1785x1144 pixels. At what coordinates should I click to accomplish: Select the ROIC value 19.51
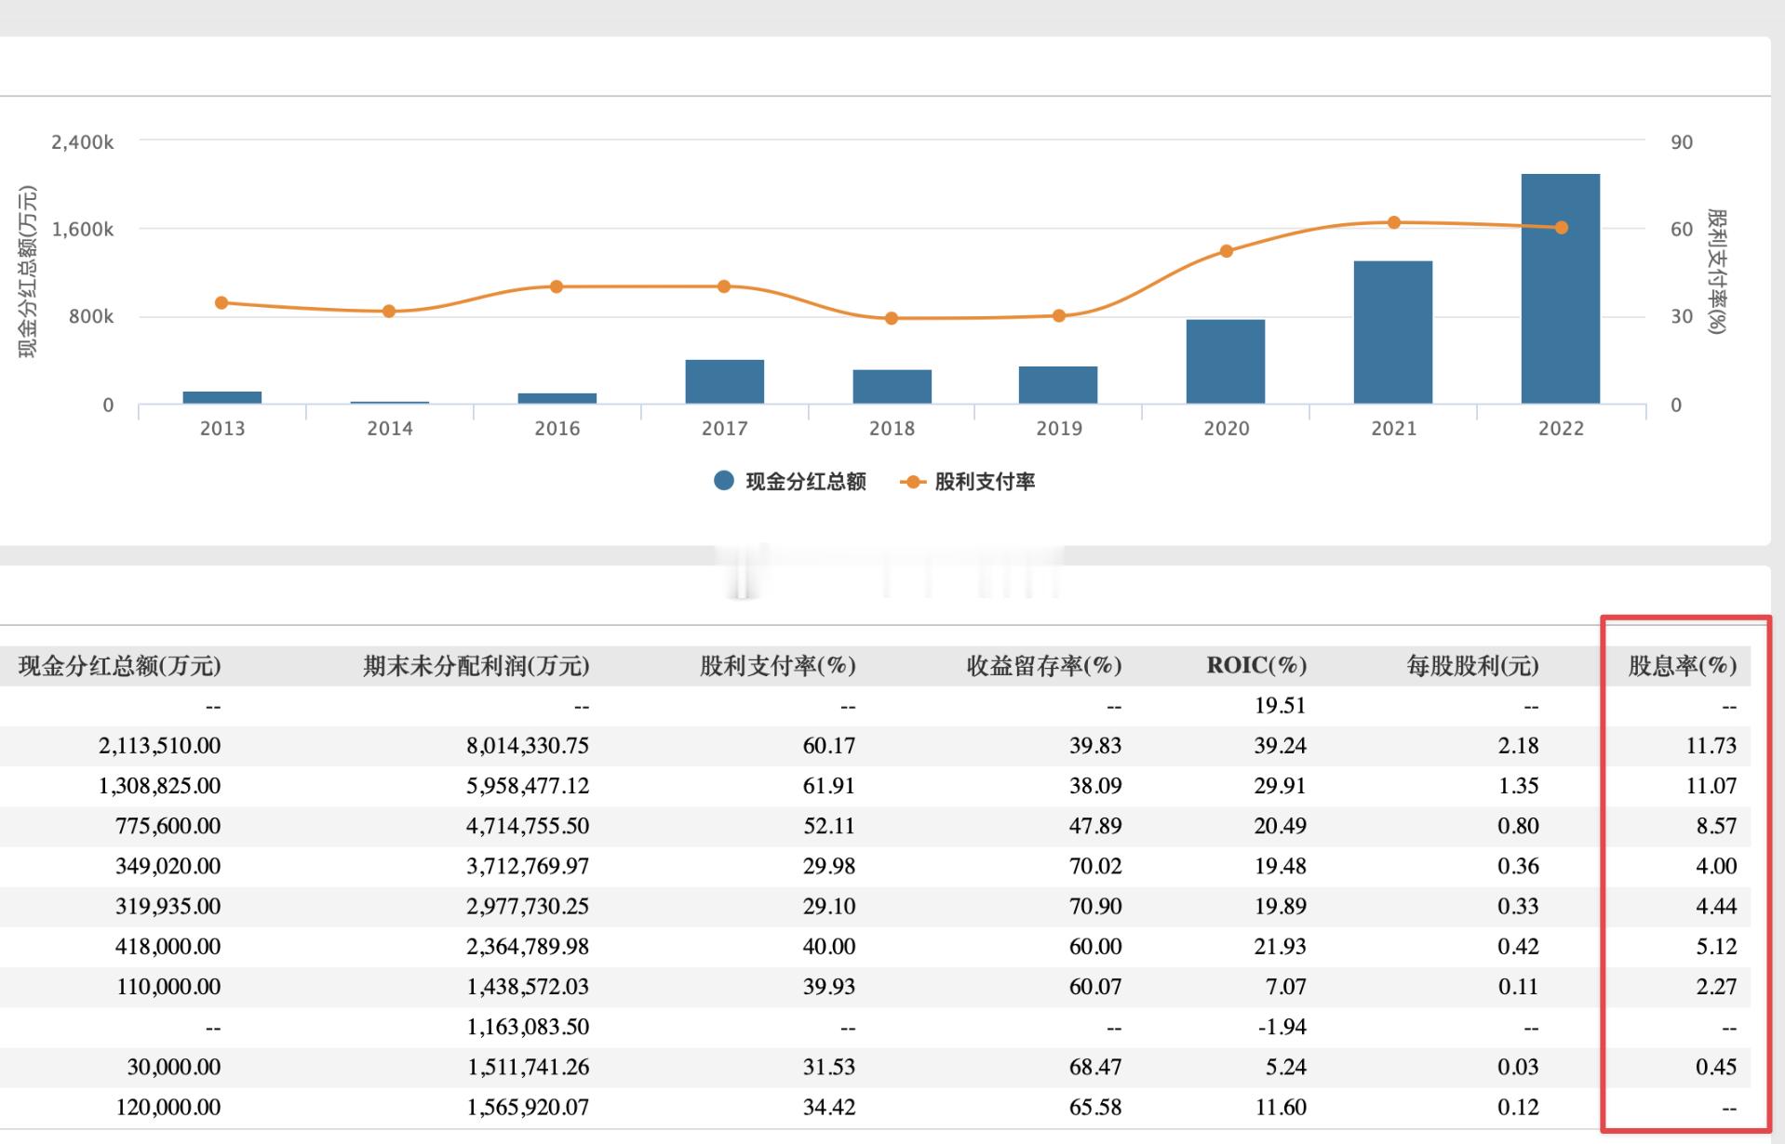tap(1281, 706)
